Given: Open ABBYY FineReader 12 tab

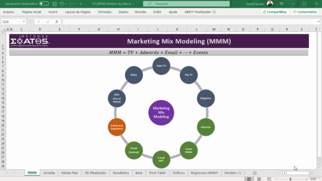Looking at the screenshot, I should (x=200, y=12).
